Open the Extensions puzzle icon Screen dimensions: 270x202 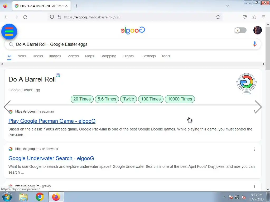pos(254,17)
